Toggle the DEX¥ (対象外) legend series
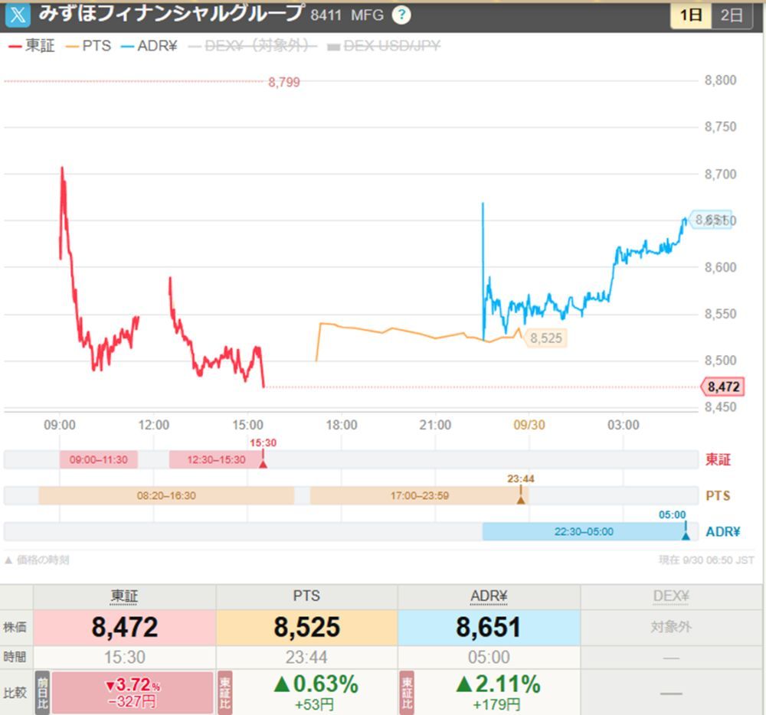766x715 pixels. (x=253, y=46)
